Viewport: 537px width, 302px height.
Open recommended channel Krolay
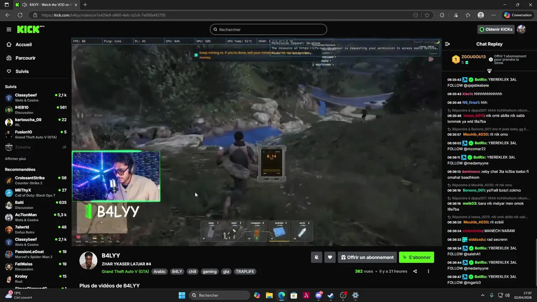click(36, 279)
